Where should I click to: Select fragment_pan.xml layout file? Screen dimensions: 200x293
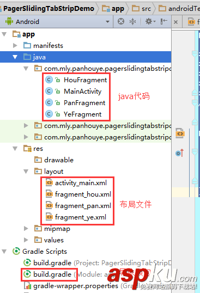coord(83,206)
